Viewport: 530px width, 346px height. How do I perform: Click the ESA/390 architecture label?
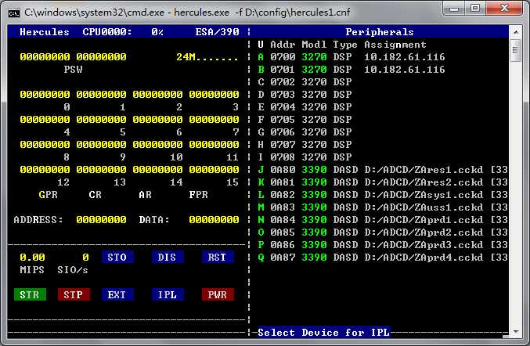click(x=218, y=32)
